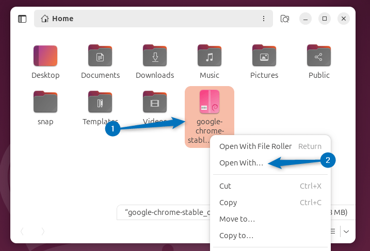Open the path bar three-dot menu
Image resolution: width=370 pixels, height=251 pixels.
pos(264,19)
